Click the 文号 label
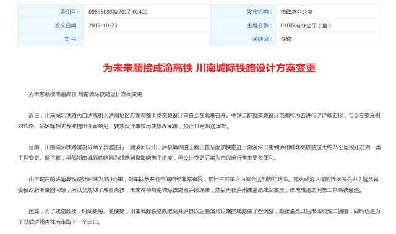396x234 pixels. point(72,39)
